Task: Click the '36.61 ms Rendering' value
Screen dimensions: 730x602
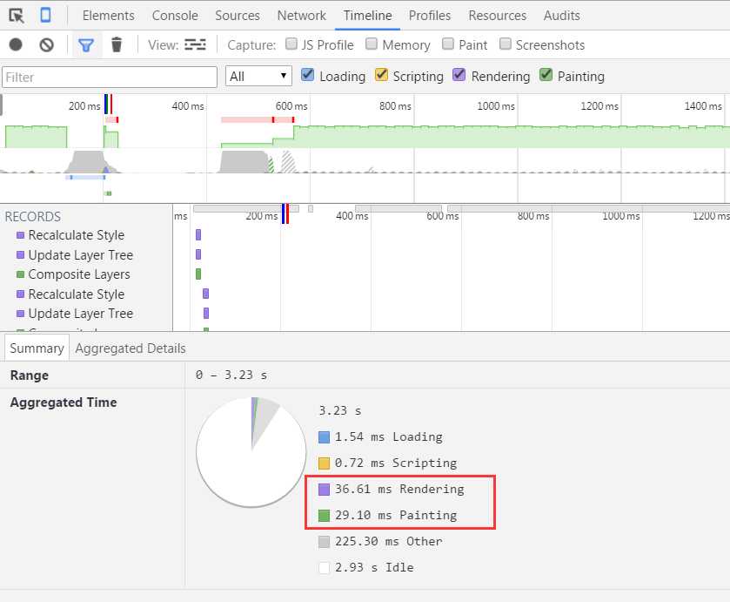Action: tap(399, 489)
